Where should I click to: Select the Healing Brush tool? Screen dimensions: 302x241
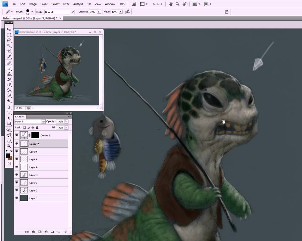point(9,63)
